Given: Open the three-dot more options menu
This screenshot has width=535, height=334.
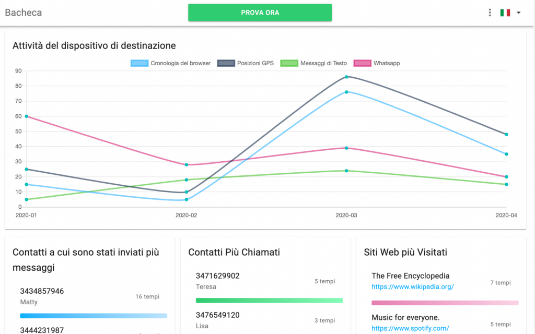Looking at the screenshot, I should tap(490, 13).
